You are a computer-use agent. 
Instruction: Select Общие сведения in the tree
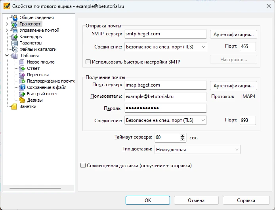pyautogui.click(x=36, y=17)
